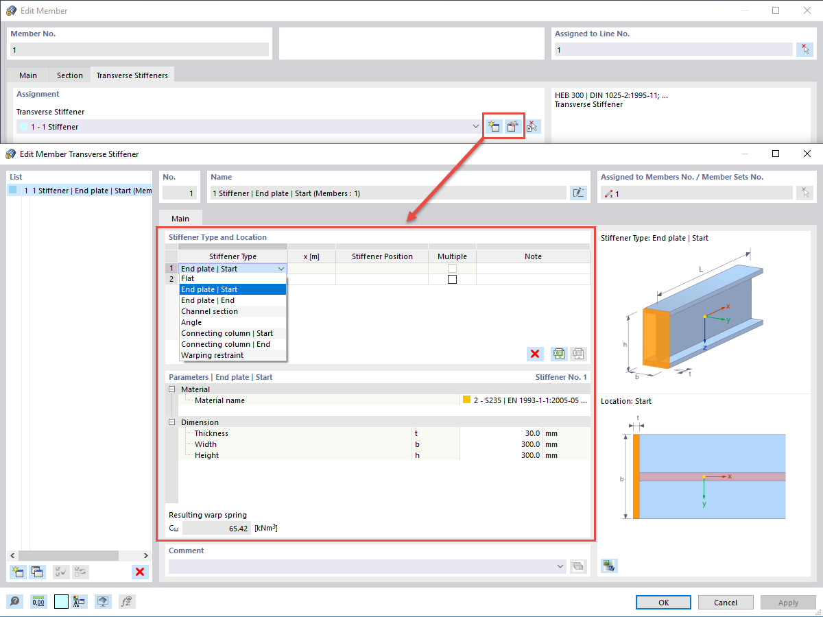
Task: Select End plate | Start option in list
Action: 232,289
